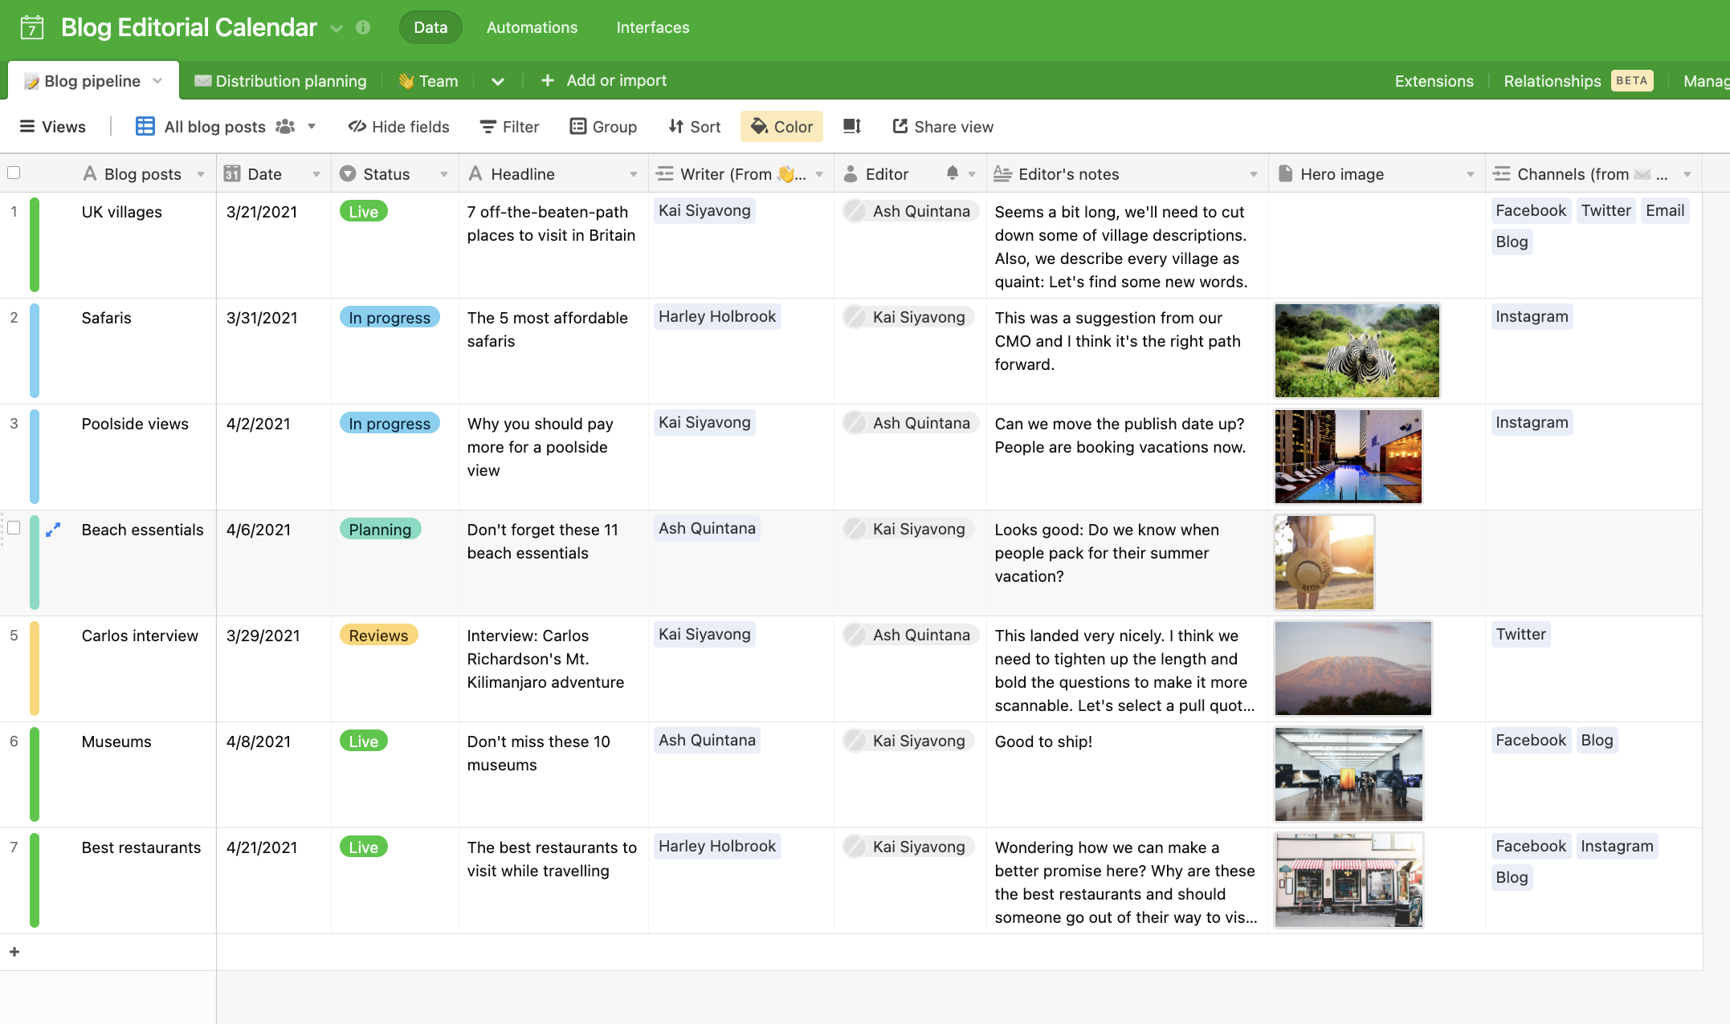Click the bell icon in Editor column
This screenshot has height=1024, width=1730.
click(952, 173)
